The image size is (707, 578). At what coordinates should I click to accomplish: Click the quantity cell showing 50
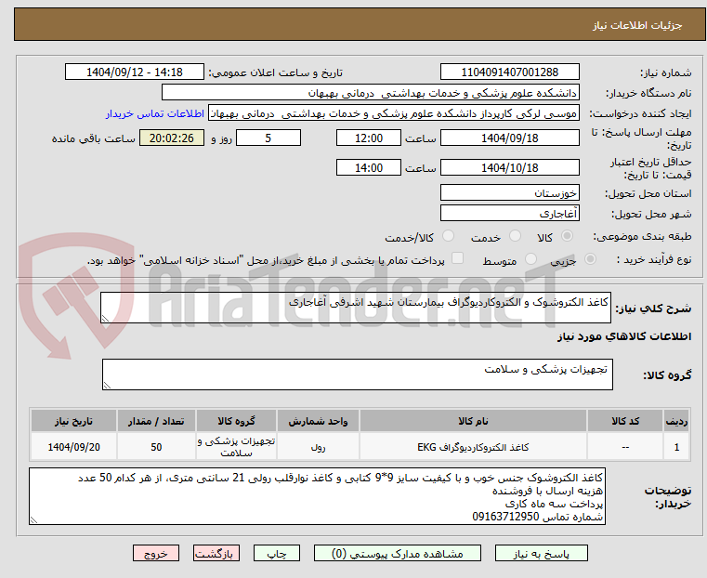click(x=156, y=447)
